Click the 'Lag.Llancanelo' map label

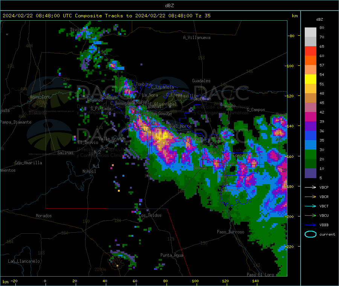(24, 261)
